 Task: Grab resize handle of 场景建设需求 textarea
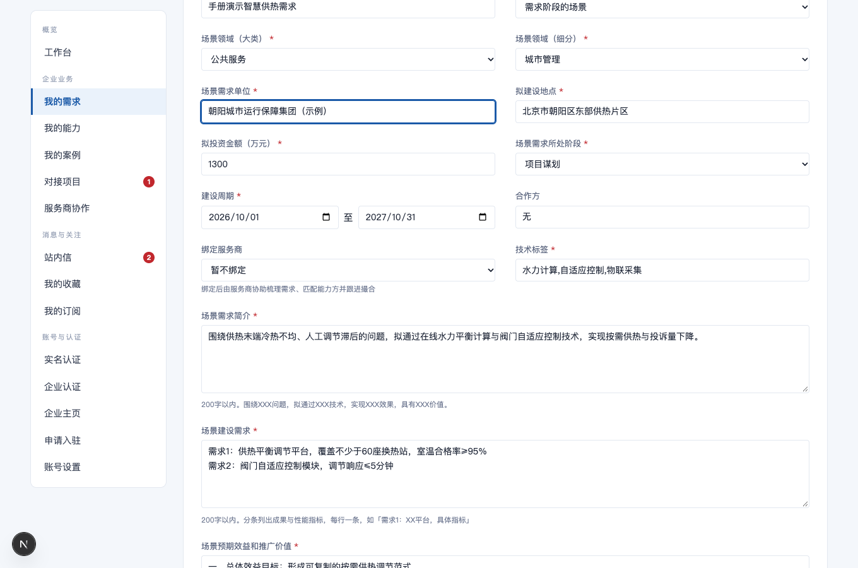coord(805,504)
